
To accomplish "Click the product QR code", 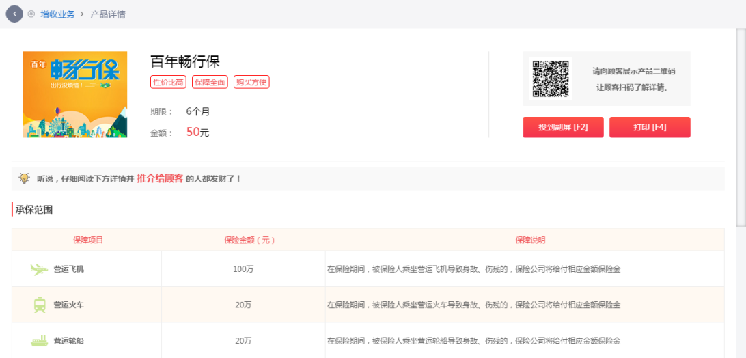I will click(551, 79).
